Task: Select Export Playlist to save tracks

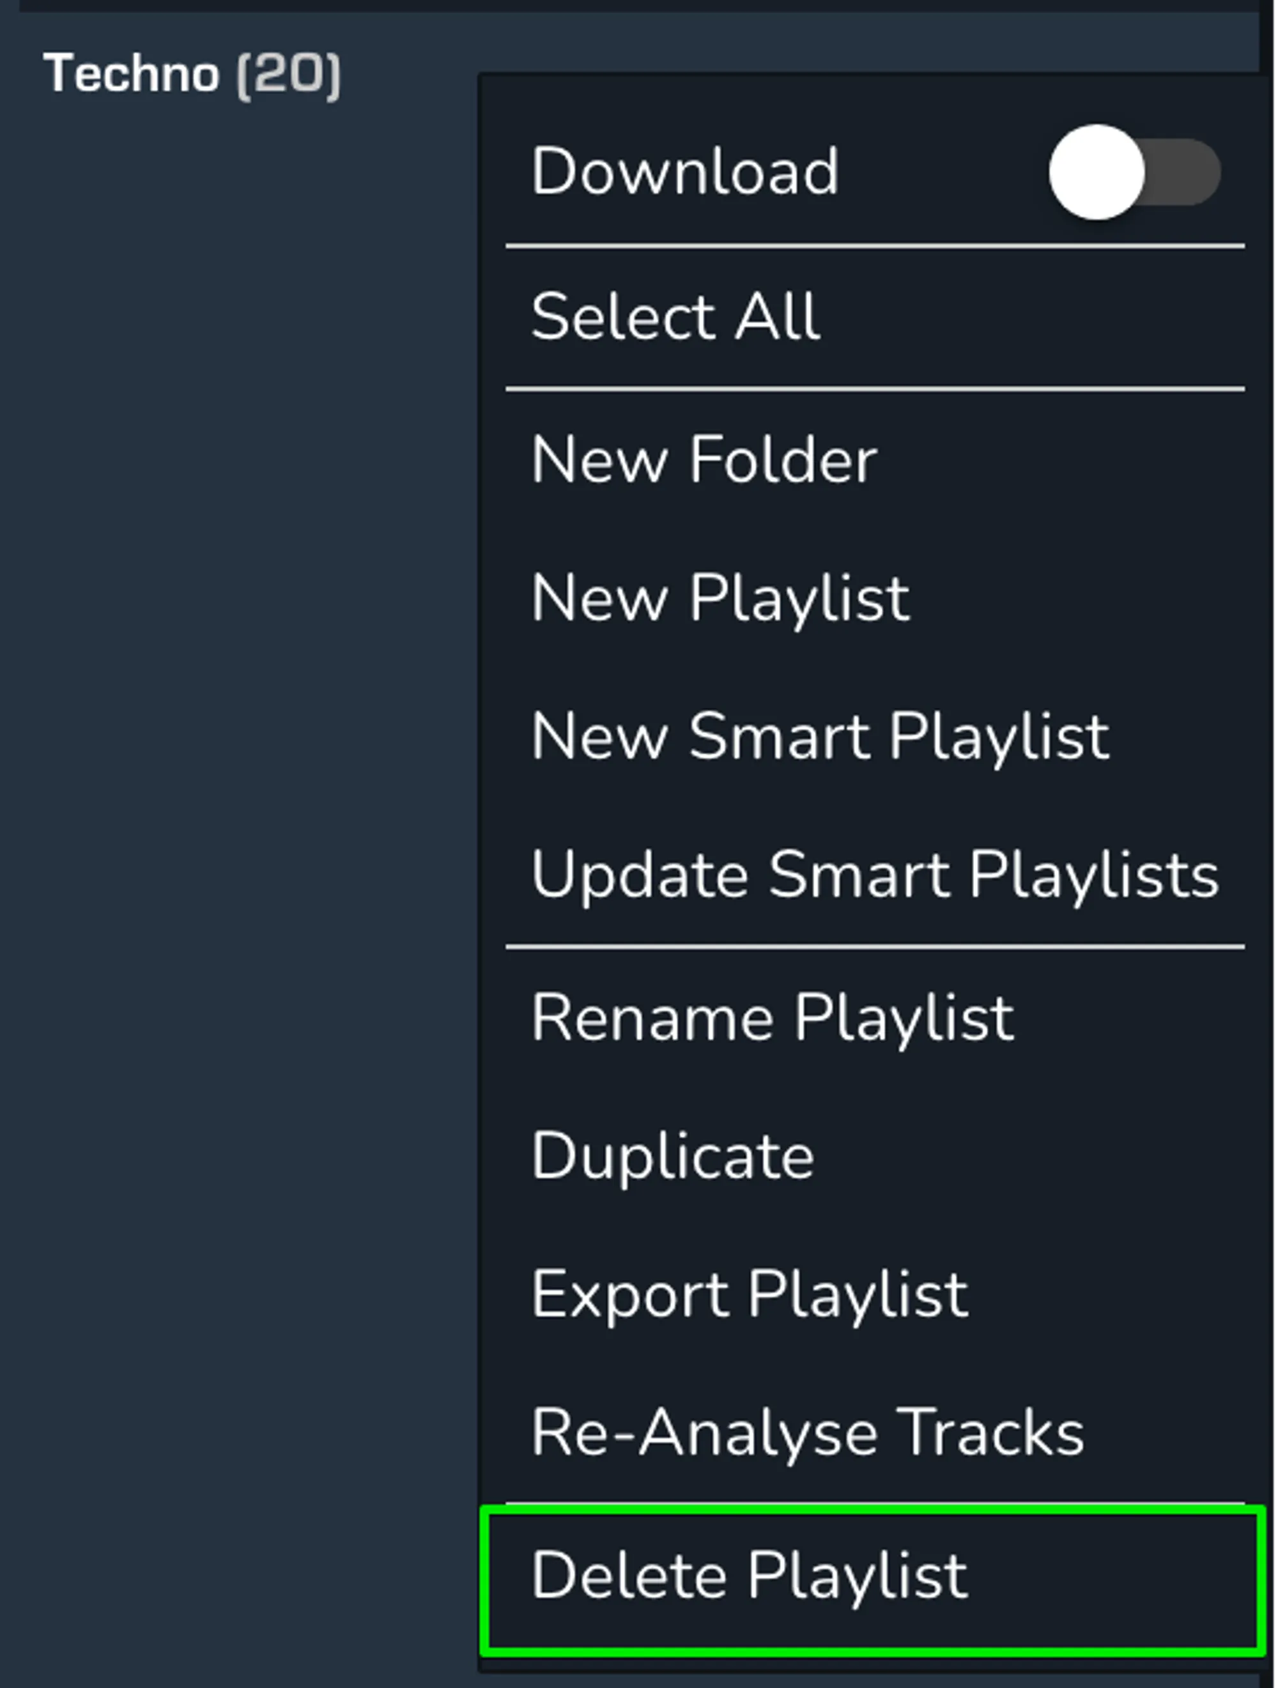Action: point(750,1293)
